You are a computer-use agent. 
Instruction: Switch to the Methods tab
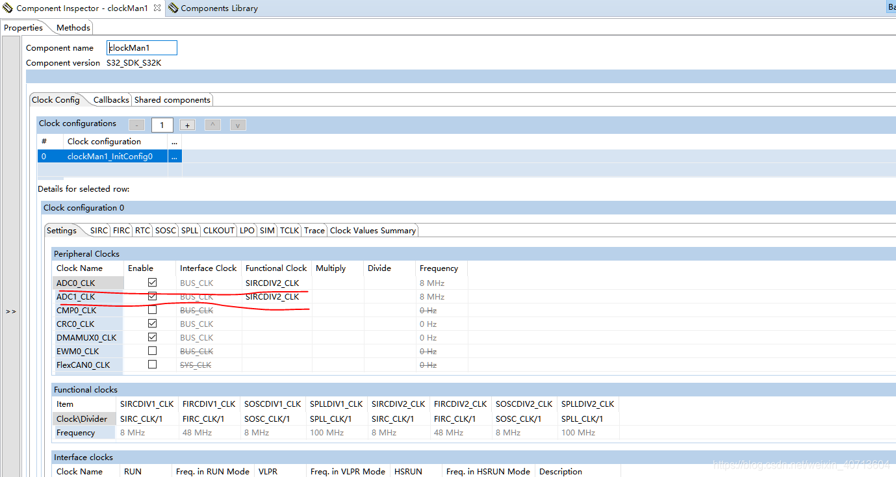point(73,27)
